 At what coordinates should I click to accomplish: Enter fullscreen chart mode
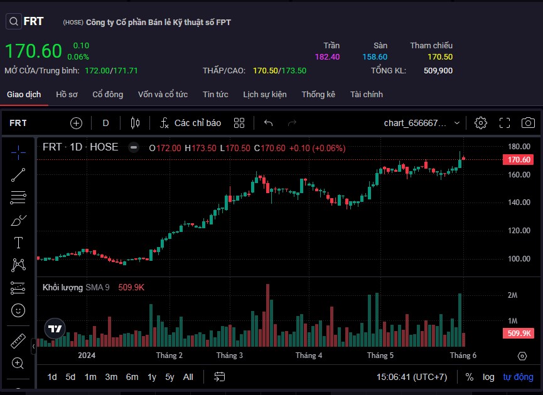(x=505, y=123)
